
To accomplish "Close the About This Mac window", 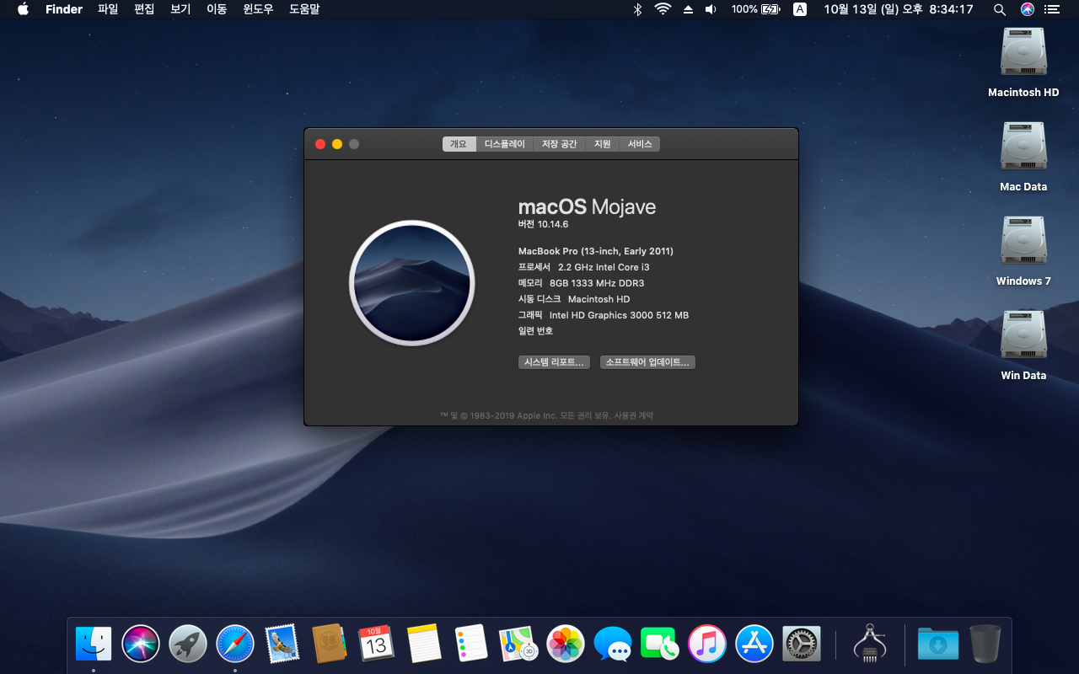I will coord(320,144).
